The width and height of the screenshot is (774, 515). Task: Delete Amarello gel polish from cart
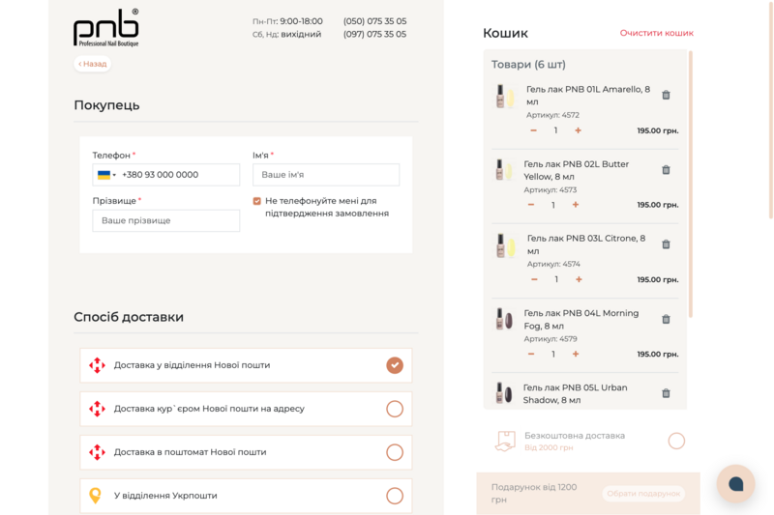point(666,95)
